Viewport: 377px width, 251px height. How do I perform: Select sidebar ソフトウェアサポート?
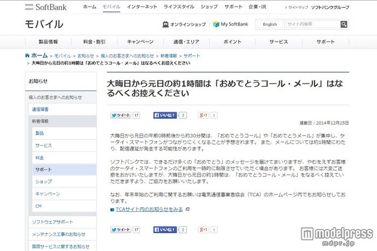coord(62,222)
